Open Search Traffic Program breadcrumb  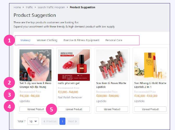pyautogui.click(x=51, y=7)
